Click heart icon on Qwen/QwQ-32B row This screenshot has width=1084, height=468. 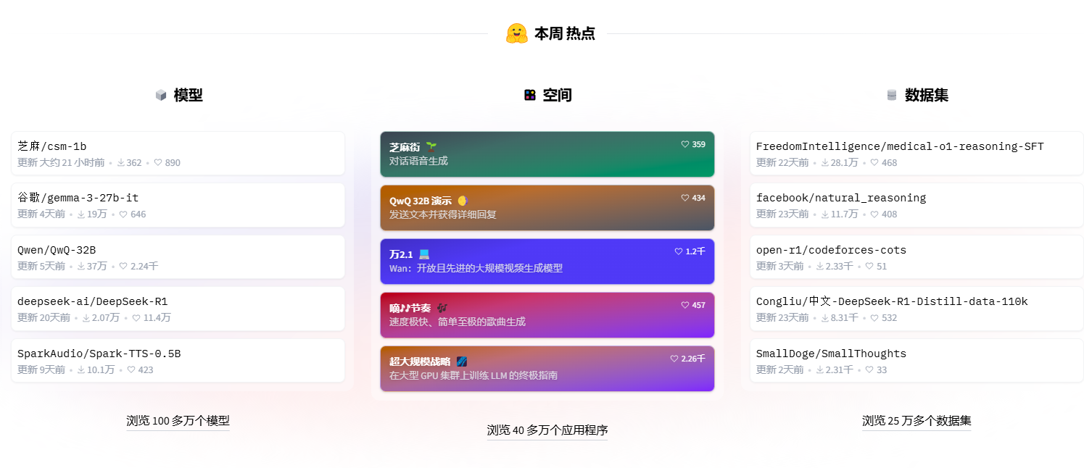tap(123, 267)
